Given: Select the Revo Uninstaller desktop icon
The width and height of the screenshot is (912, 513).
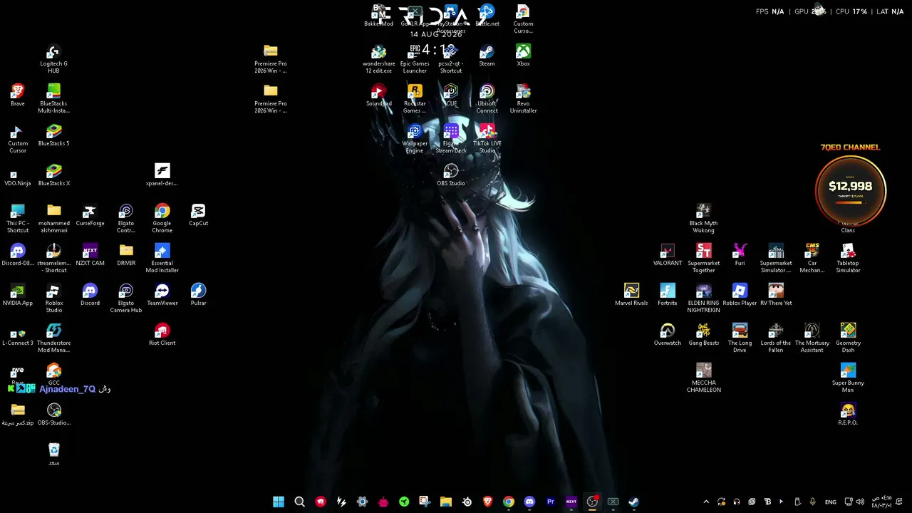Looking at the screenshot, I should [523, 99].
